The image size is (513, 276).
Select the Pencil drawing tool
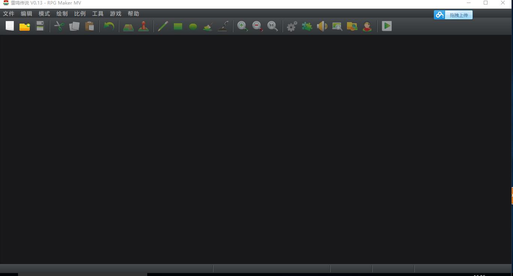coord(163,26)
